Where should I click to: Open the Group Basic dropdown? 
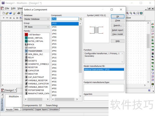pos(37,27)
